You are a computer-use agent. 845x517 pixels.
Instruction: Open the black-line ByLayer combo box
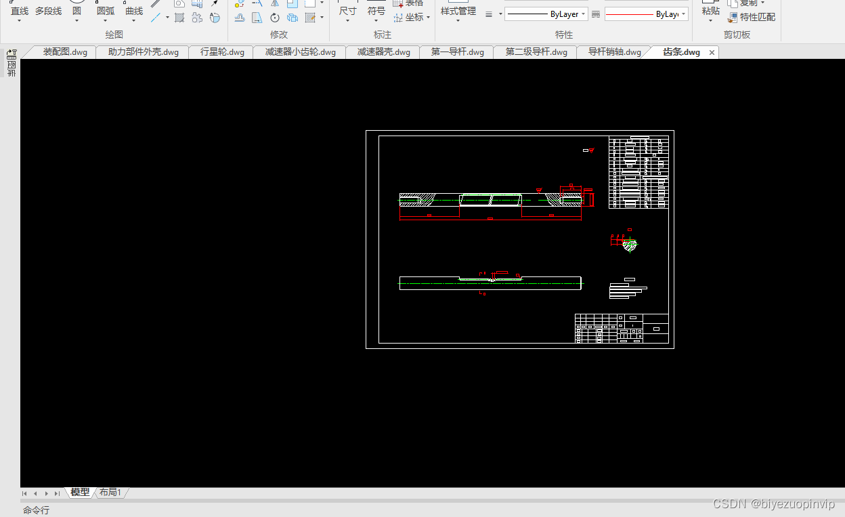(546, 14)
